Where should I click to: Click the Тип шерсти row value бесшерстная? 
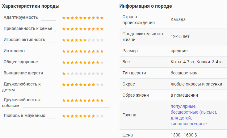click(184, 73)
